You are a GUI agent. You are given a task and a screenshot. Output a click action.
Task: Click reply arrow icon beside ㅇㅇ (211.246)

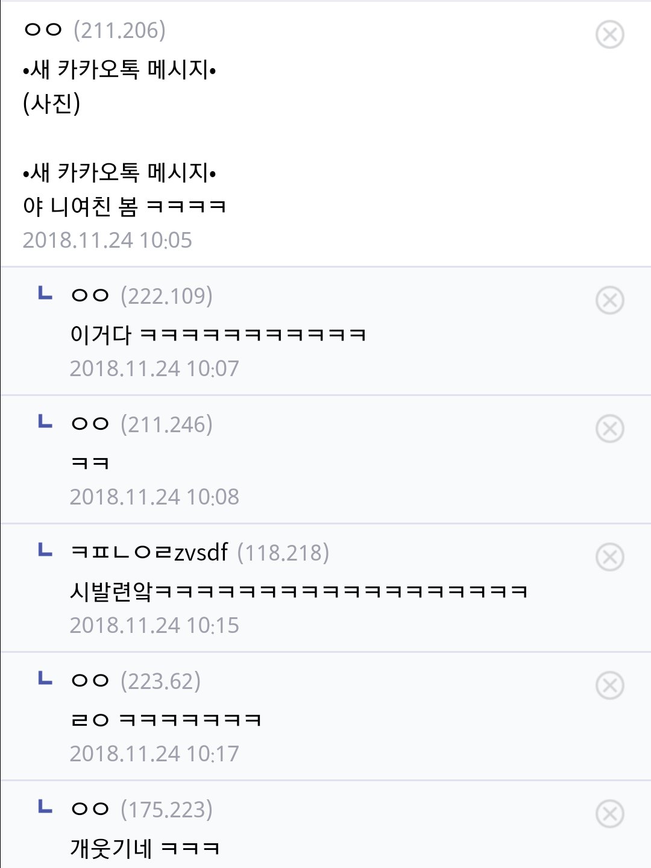pyautogui.click(x=45, y=422)
